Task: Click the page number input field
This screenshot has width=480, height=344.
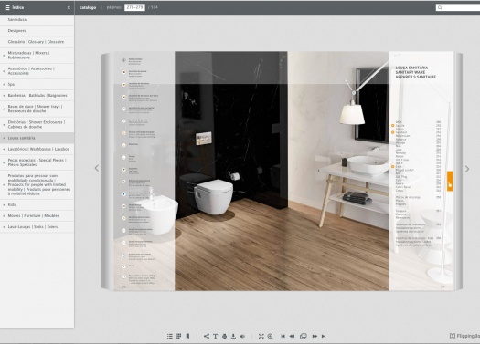Action: tap(134, 7)
